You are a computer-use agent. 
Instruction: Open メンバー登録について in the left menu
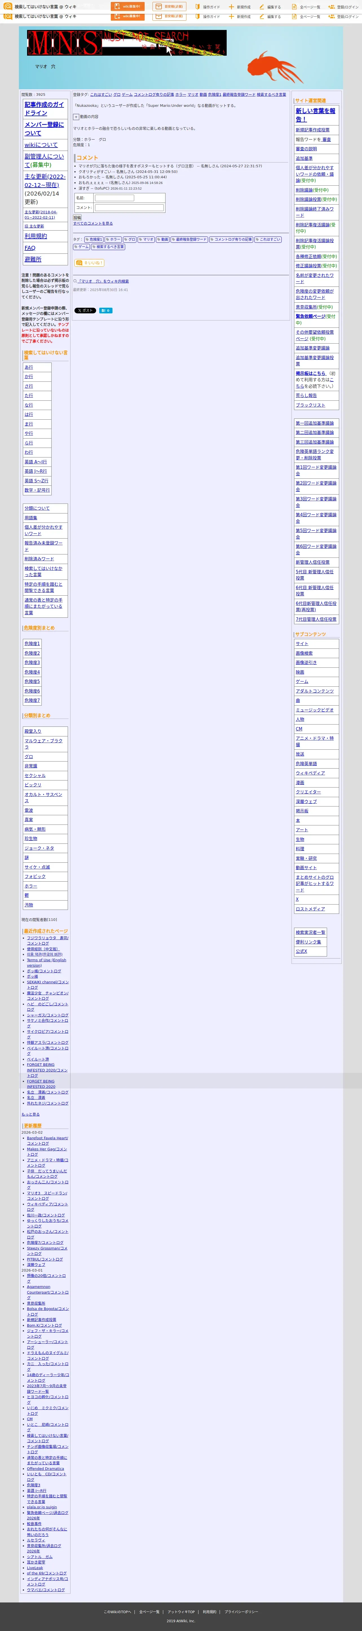pos(44,129)
